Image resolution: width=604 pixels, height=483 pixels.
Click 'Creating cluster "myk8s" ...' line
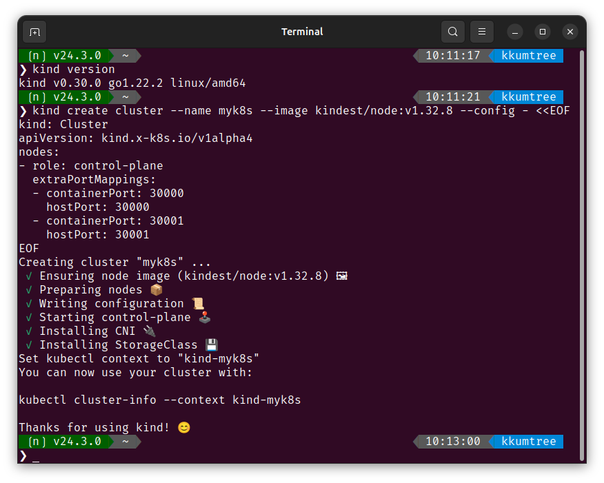pos(114,263)
